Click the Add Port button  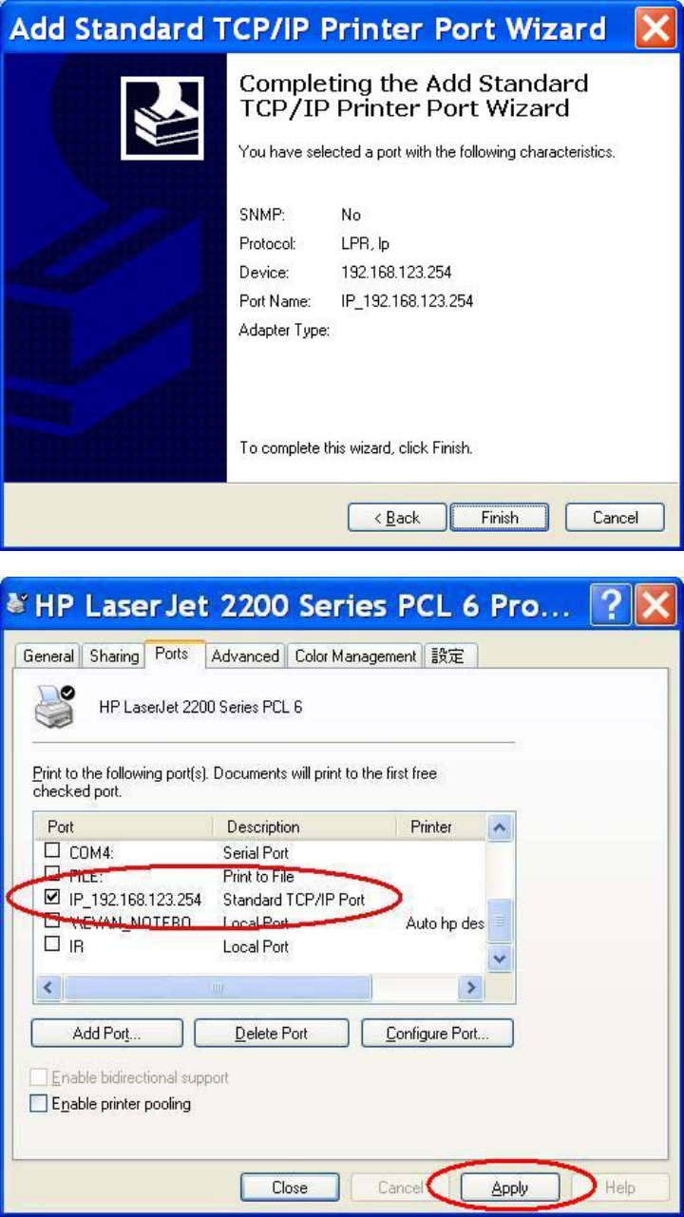point(106,1034)
